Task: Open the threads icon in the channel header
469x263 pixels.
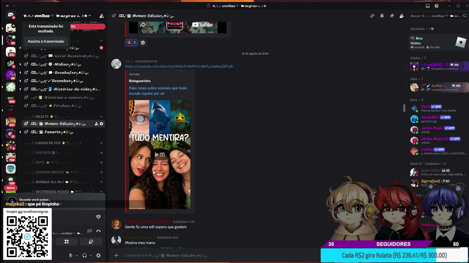Action: 372,16
